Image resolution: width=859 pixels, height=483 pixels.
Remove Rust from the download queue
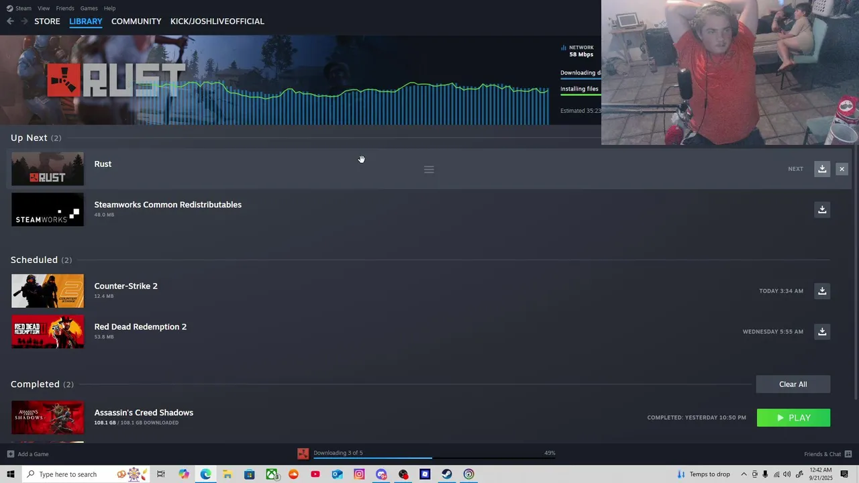[842, 169]
